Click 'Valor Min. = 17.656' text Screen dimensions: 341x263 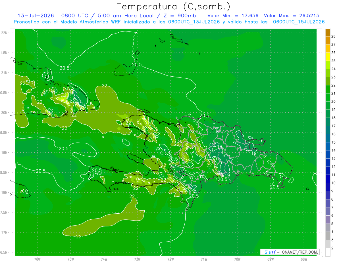tap(233, 16)
